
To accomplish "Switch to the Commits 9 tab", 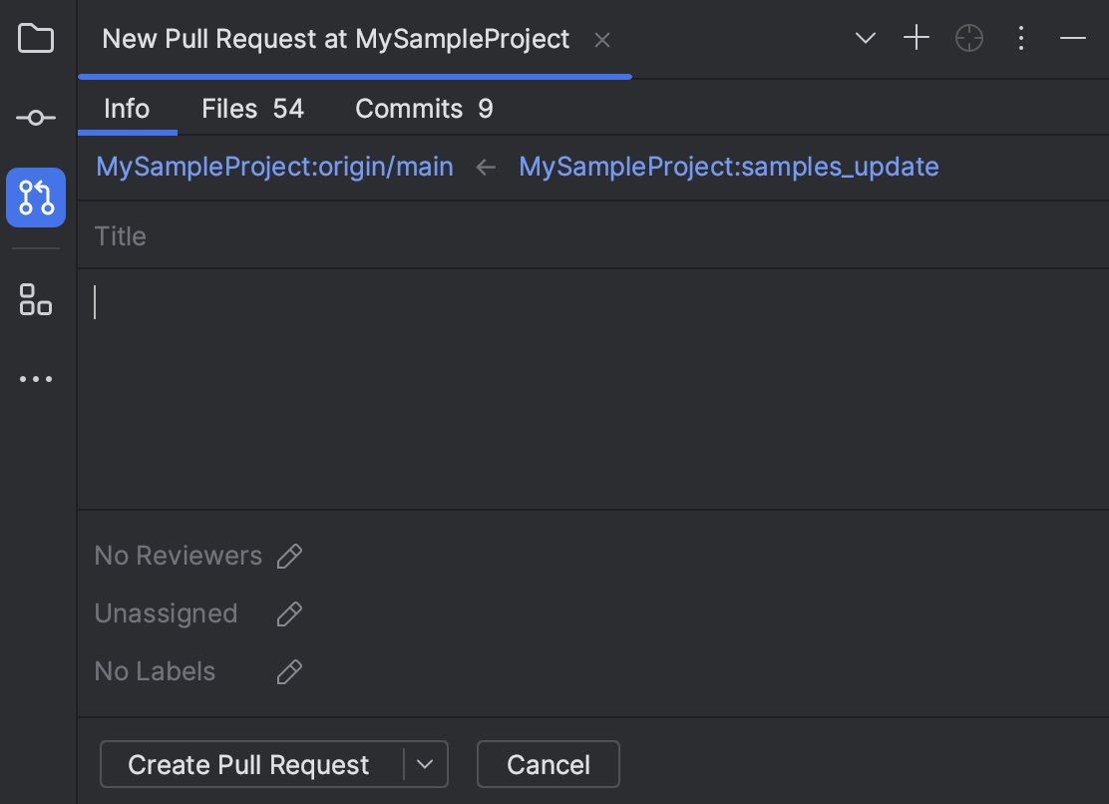I will (424, 109).
